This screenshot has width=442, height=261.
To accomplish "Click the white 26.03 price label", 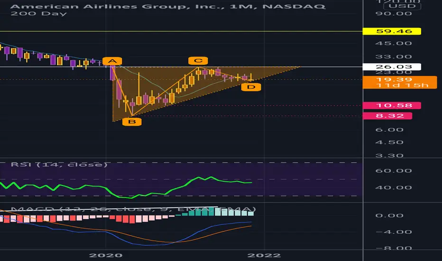I will [392, 67].
